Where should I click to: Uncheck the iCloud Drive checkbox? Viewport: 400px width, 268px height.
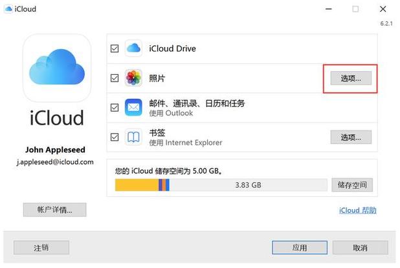[x=115, y=48]
